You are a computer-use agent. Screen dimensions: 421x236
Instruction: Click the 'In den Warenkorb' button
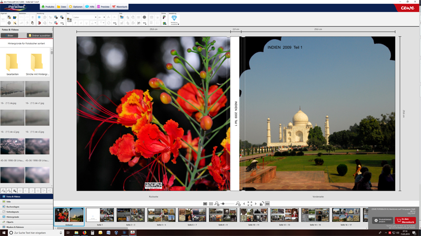405,221
